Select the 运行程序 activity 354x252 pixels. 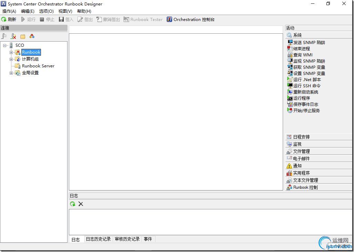(x=299, y=98)
